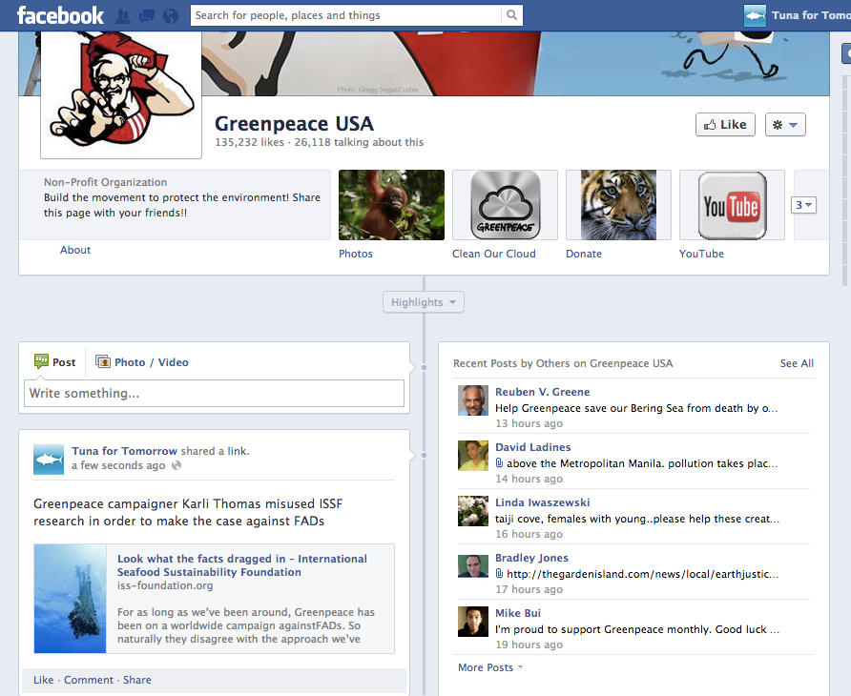Screen dimensions: 851x696
Task: Click See All recent posts link
Action: click(x=797, y=363)
